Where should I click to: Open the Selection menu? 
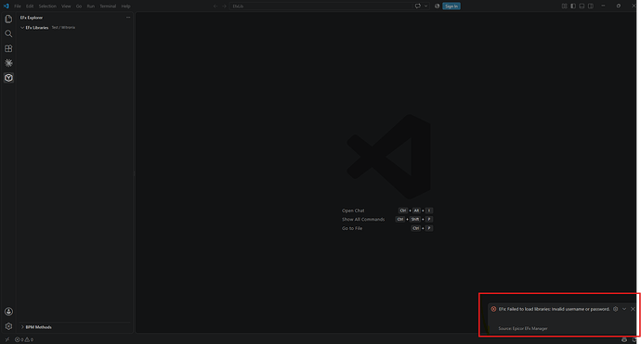(47, 6)
